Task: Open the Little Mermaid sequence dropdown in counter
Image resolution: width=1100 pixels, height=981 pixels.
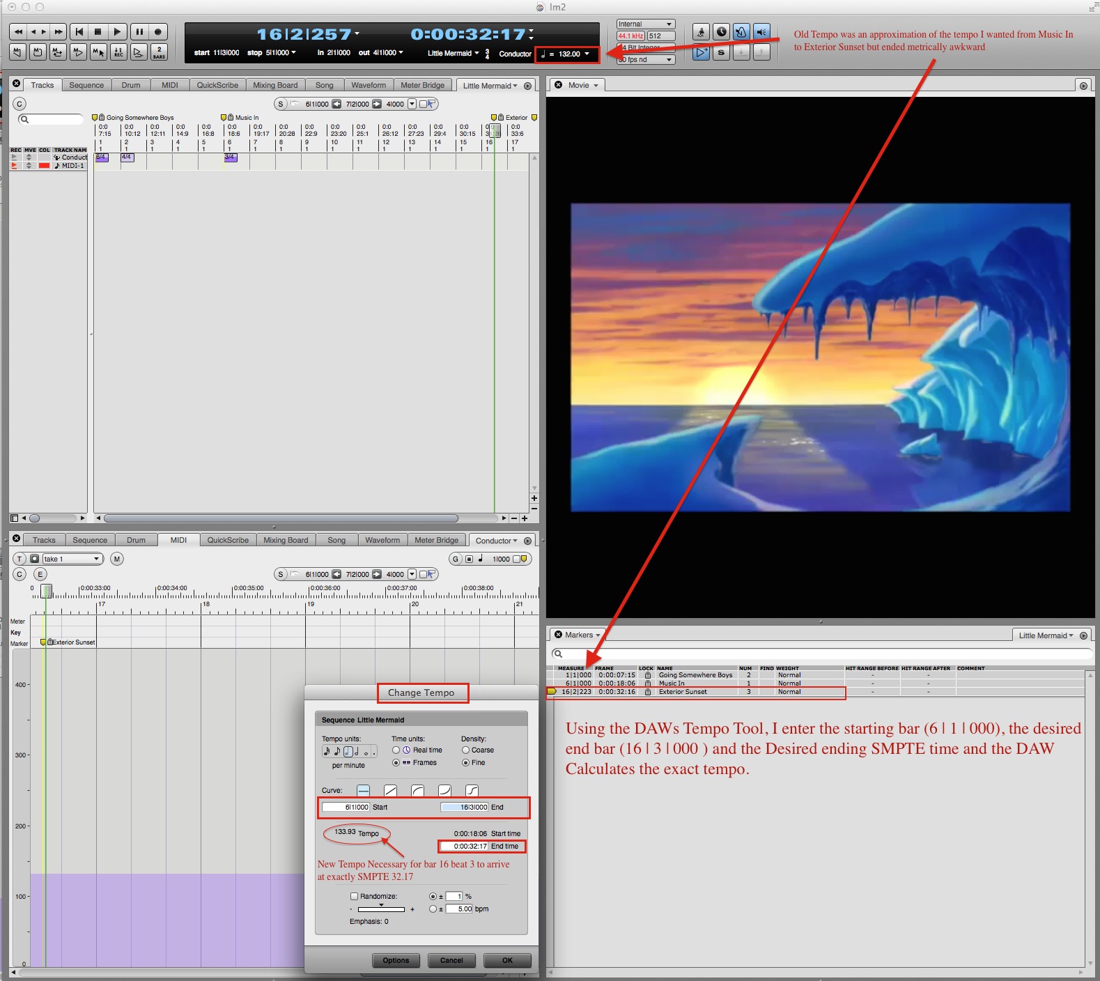Action: [453, 53]
